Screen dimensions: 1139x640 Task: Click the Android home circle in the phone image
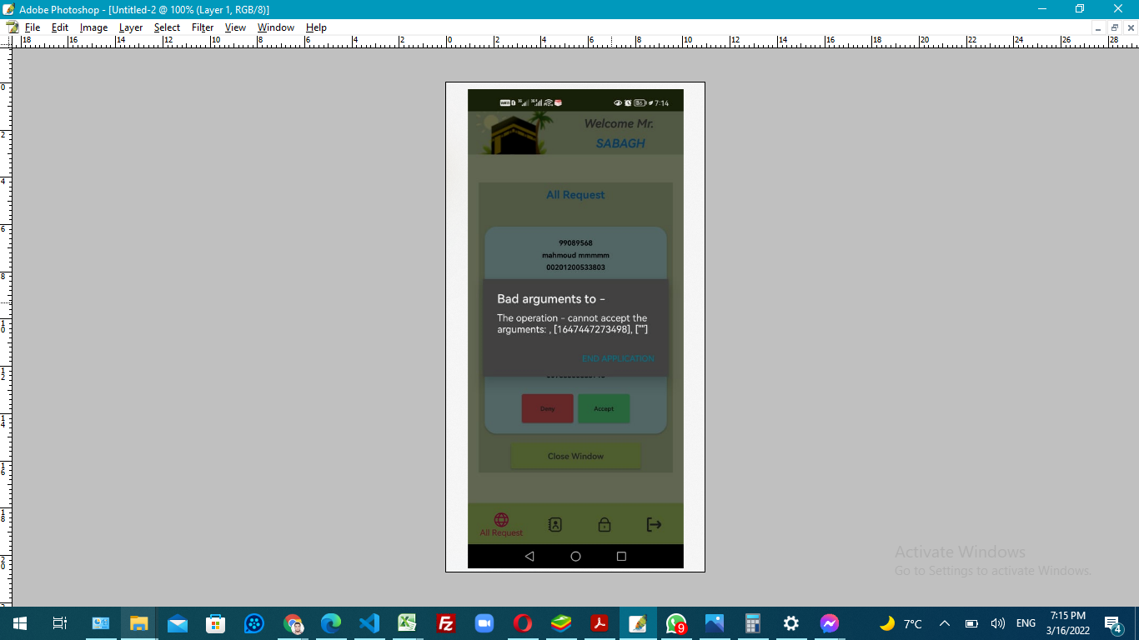pos(575,556)
